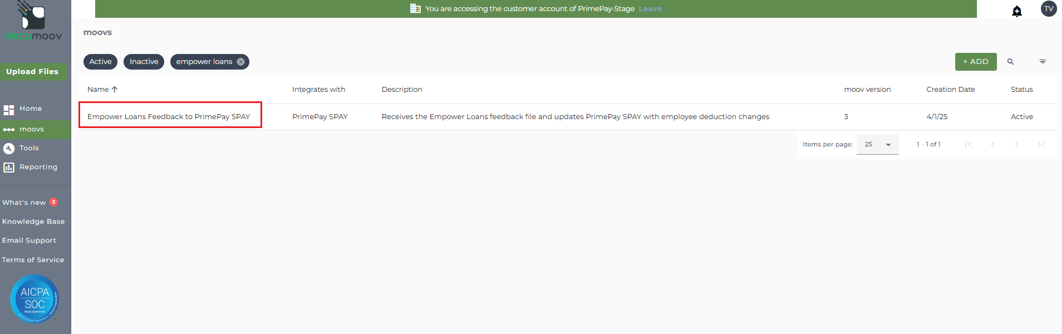Remove the empower loans filter chip
The height and width of the screenshot is (334, 1062).
(x=240, y=62)
